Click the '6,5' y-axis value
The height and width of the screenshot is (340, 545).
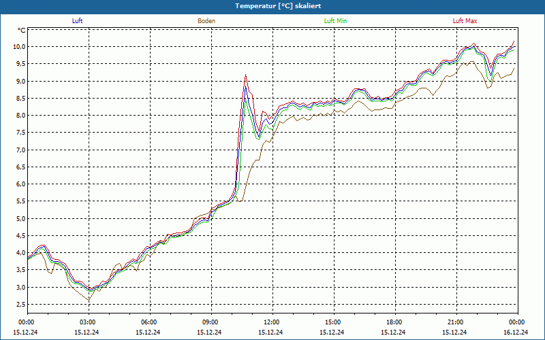point(20,167)
